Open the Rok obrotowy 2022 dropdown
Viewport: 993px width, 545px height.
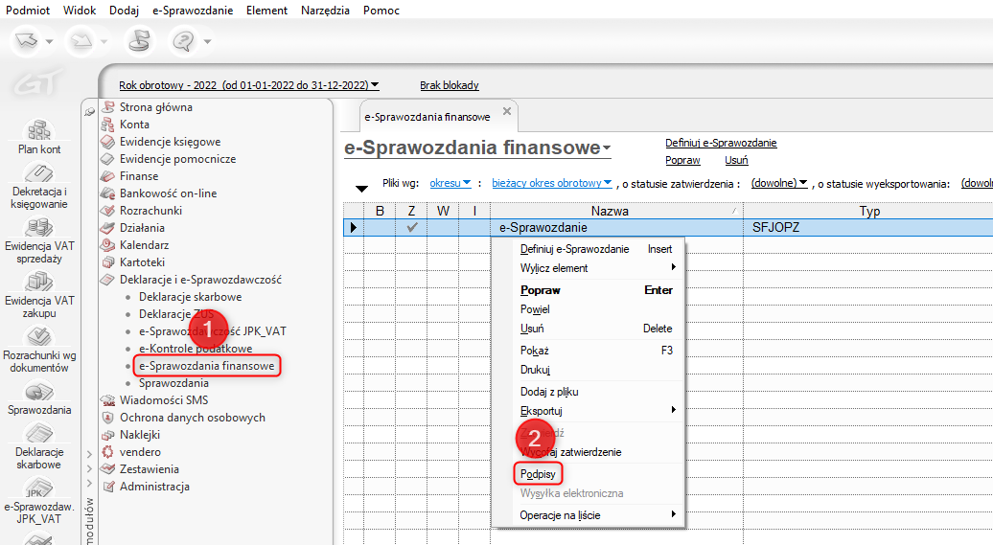click(x=248, y=85)
